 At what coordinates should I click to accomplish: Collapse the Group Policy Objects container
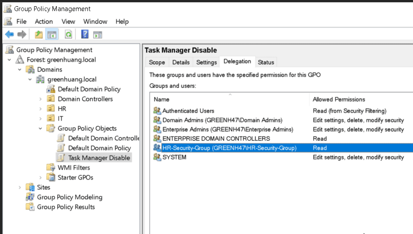41,128
